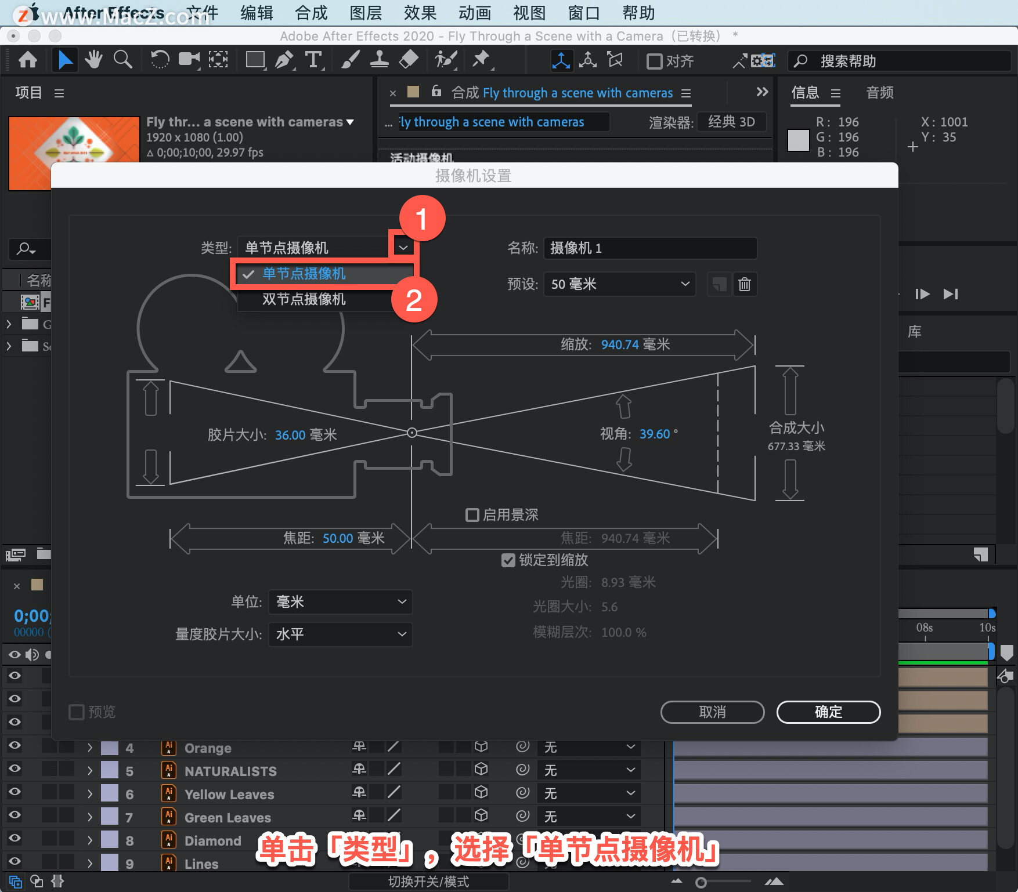
Task: Select the Eraser tool
Action: click(409, 60)
